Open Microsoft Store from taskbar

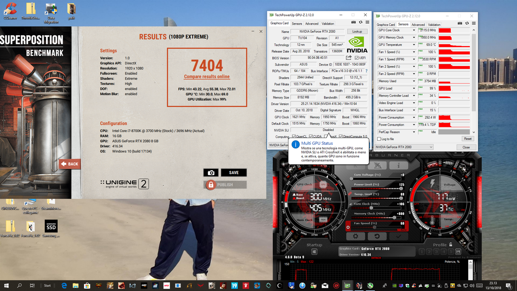coord(87,285)
